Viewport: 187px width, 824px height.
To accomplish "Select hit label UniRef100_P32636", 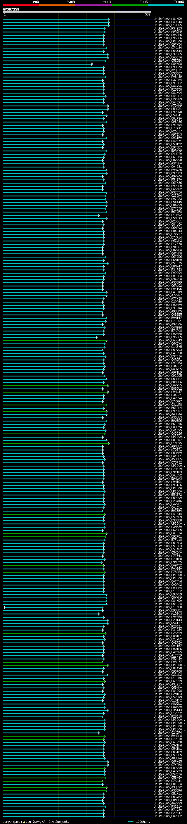I will (x=168, y=193).
